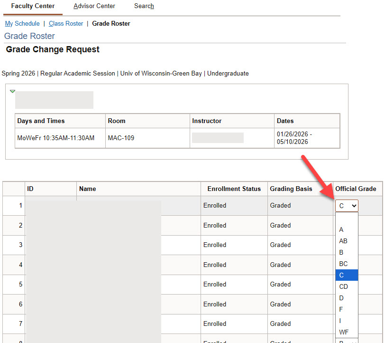Screen dimensions: 385x343
Task: Click Graded basis in row 5
Action: click(x=280, y=284)
